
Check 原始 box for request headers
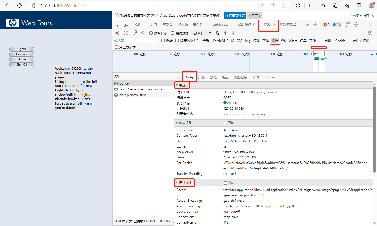[225, 183]
